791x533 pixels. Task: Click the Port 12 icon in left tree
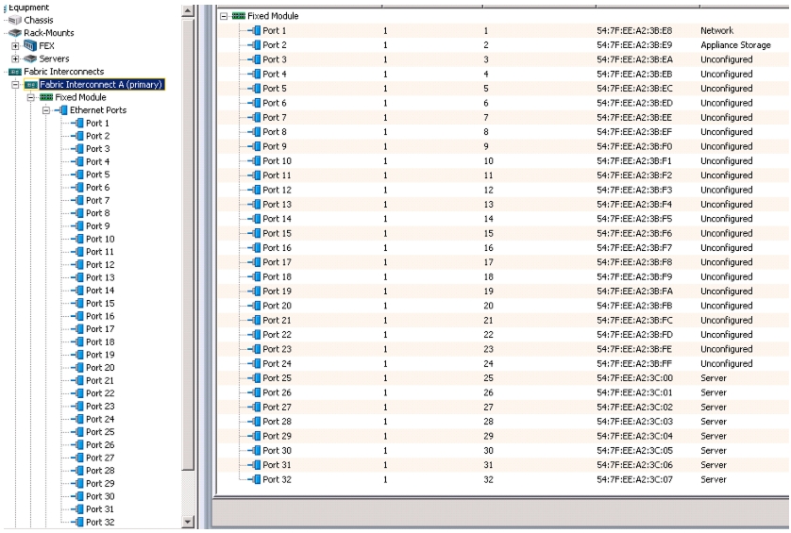coord(78,265)
